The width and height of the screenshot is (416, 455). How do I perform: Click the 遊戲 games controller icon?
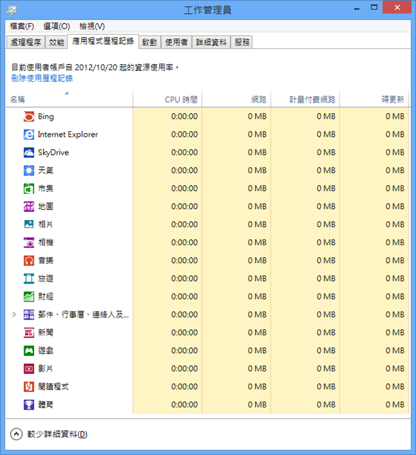click(29, 350)
